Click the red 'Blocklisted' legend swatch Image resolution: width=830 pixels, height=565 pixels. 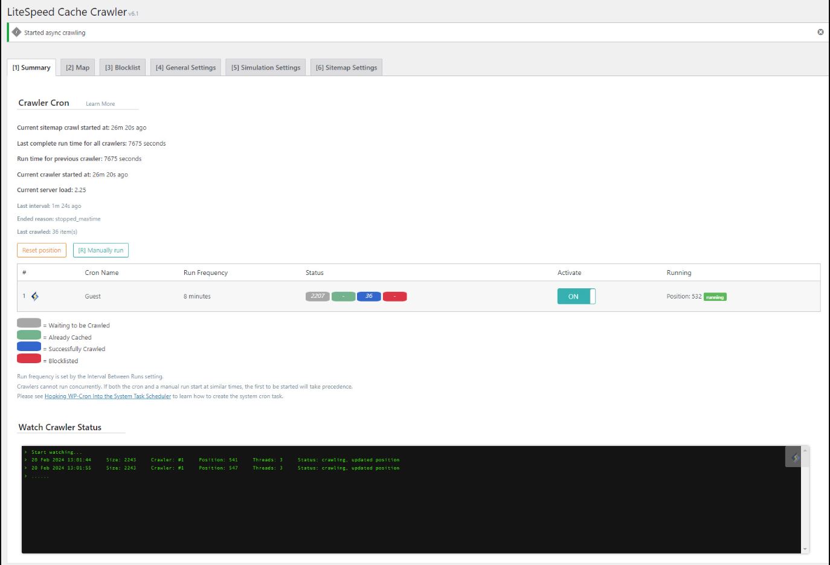pos(29,358)
